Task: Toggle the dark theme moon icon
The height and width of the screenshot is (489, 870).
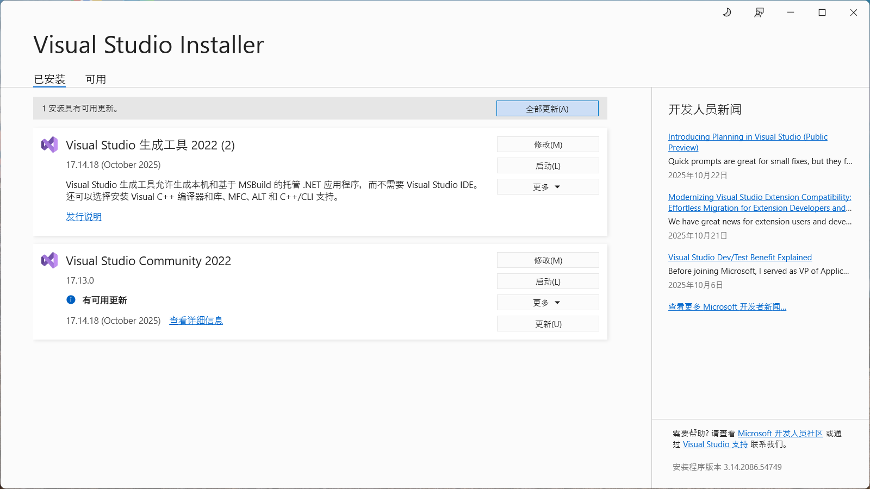Action: point(727,12)
